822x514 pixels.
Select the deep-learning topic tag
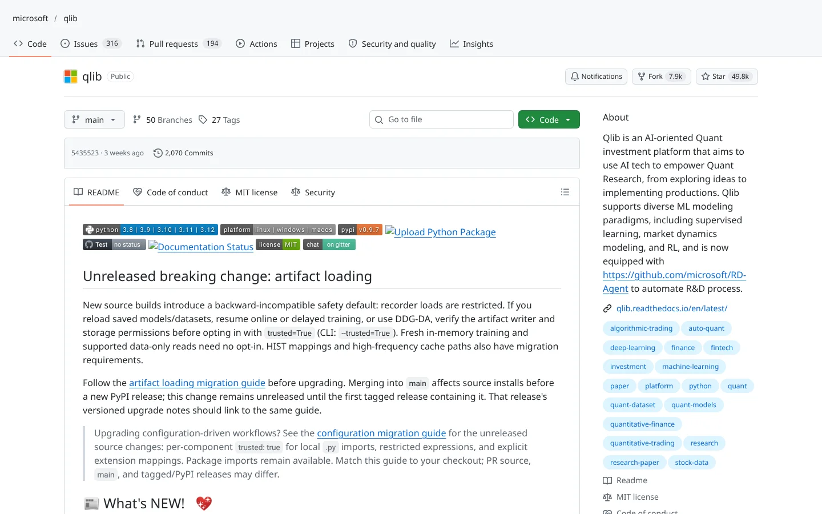(x=632, y=348)
